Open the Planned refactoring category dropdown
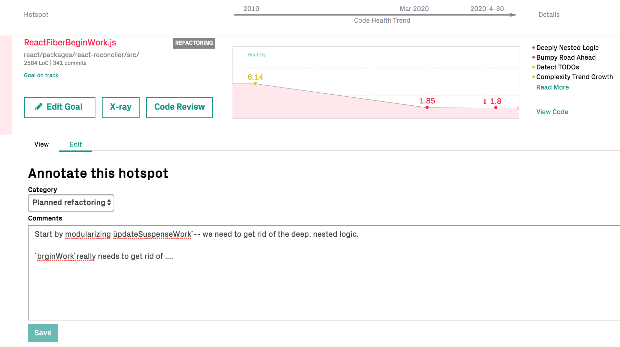This screenshot has height=347, width=620. [71, 202]
